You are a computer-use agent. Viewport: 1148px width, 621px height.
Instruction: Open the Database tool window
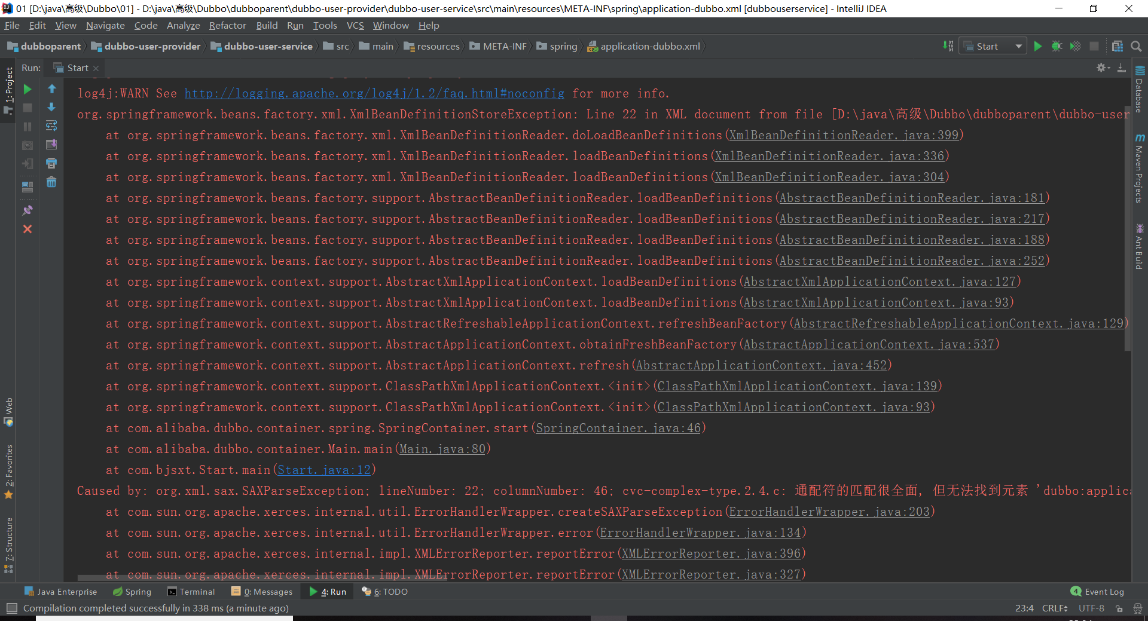[1140, 88]
